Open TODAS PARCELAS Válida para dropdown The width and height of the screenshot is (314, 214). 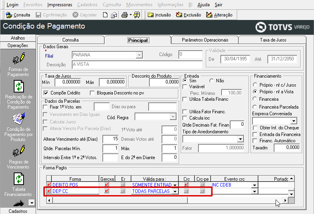[175, 191]
